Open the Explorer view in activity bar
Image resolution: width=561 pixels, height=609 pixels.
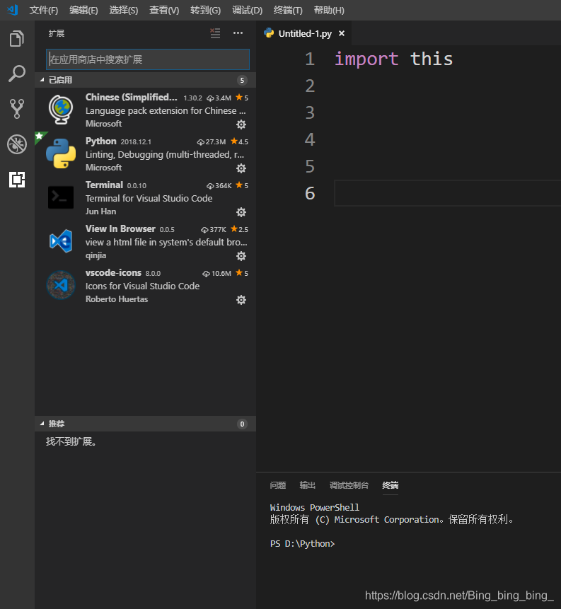[x=17, y=38]
